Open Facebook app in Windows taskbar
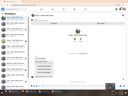This screenshot has width=128, height=96. pyautogui.click(x=6, y=91)
